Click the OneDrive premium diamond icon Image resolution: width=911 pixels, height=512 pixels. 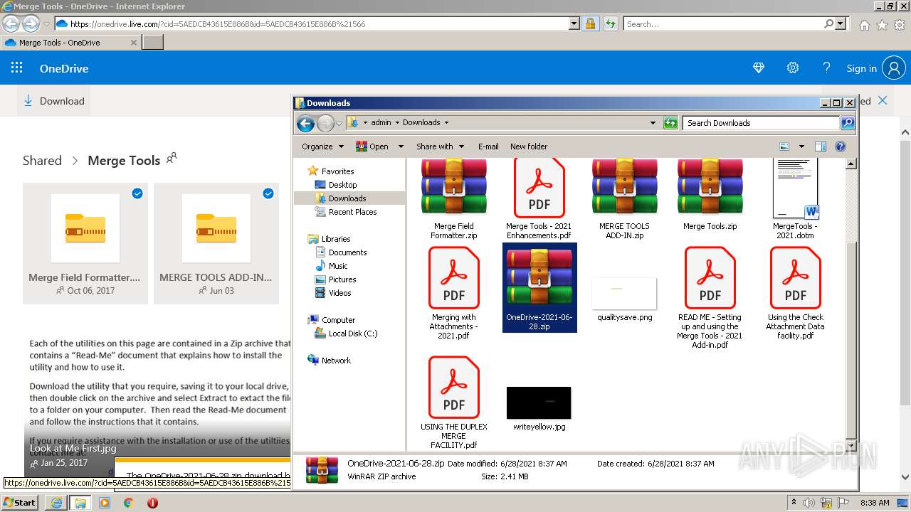click(759, 68)
